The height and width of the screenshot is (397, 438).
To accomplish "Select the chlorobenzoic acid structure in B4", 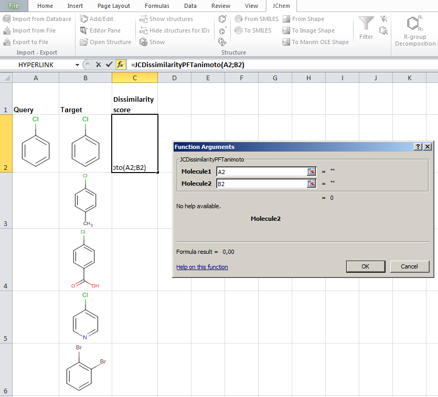I will tap(85, 259).
